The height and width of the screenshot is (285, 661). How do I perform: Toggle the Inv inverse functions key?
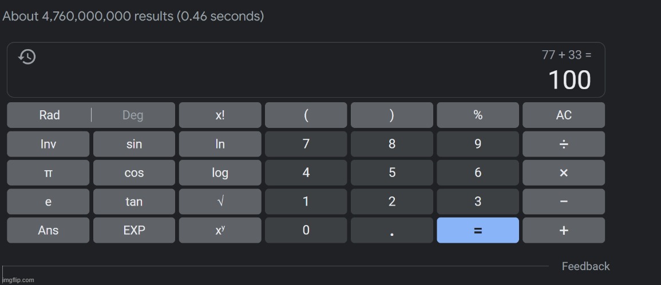(48, 144)
